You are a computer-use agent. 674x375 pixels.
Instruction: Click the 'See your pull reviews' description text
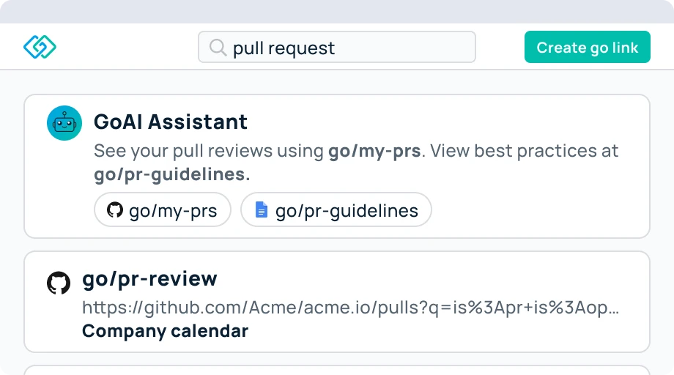(x=209, y=151)
